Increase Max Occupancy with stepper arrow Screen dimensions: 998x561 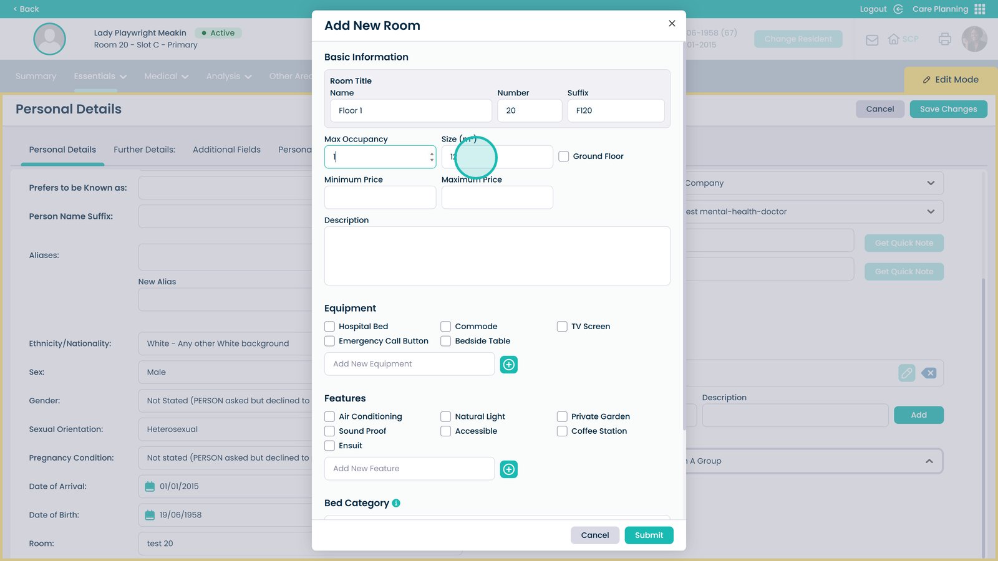[432, 153]
